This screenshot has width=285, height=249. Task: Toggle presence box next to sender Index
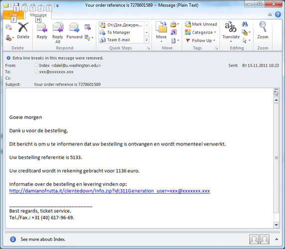click(x=36, y=65)
